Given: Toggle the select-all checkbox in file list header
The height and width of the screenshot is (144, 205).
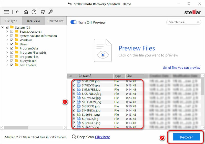Looking at the screenshot, I should (x=70, y=76).
